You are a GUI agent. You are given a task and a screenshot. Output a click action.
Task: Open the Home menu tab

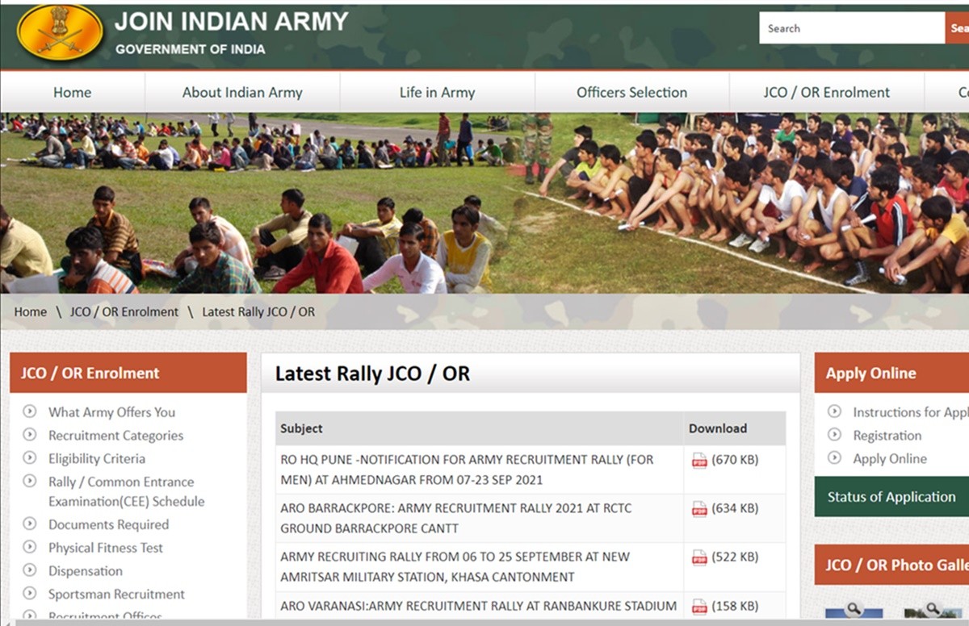(x=72, y=92)
